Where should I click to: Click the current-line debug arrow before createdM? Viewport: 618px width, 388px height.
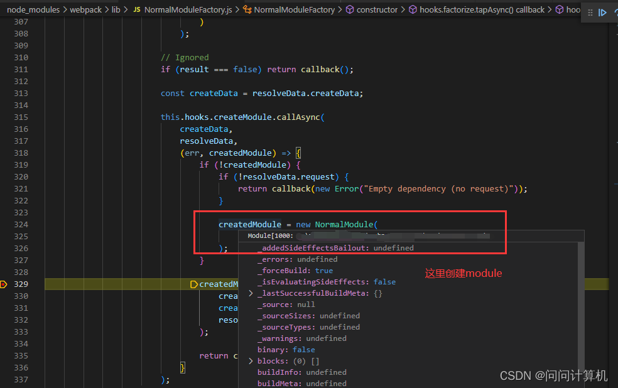coord(193,284)
